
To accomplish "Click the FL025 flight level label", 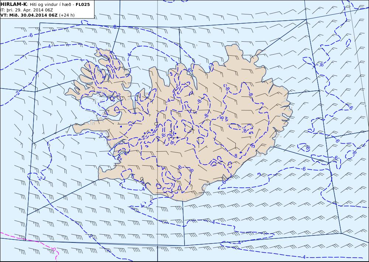I will point(83,4).
